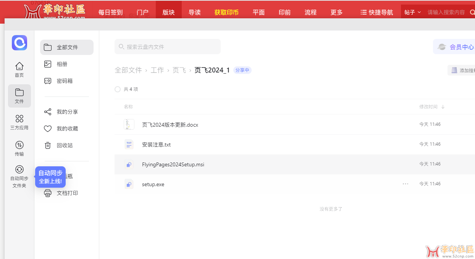
Task: Click the setup.exe file icon
Action: (x=129, y=184)
